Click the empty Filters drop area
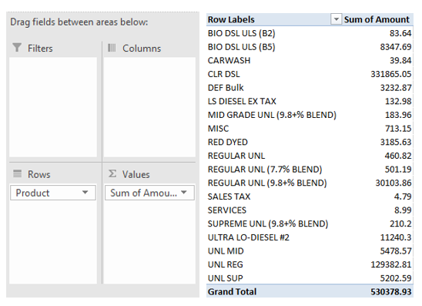 (53, 107)
